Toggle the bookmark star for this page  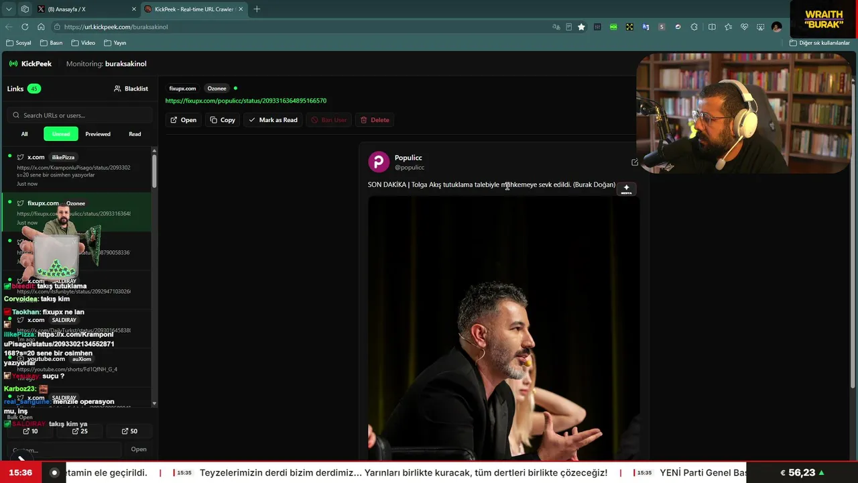(x=581, y=27)
